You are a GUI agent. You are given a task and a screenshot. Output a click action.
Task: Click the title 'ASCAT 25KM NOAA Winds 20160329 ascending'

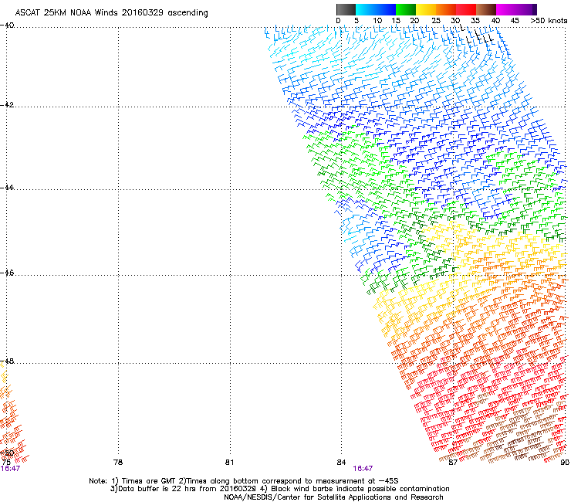click(x=111, y=13)
